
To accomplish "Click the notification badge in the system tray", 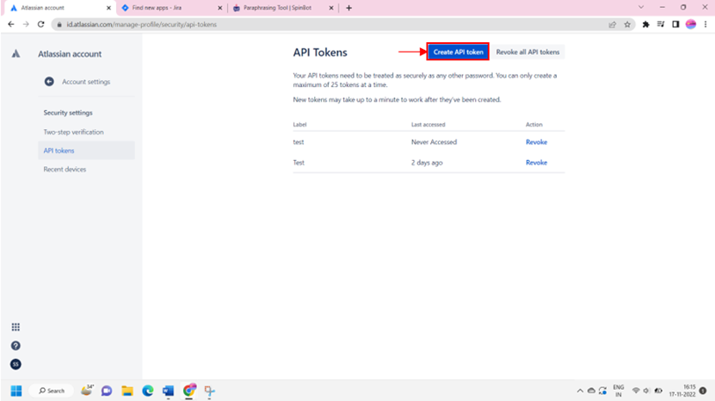I will point(703,391).
